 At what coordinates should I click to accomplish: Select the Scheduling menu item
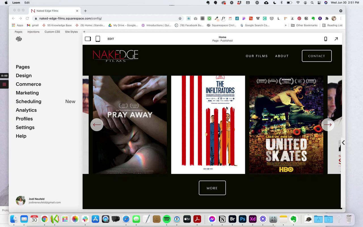[29, 102]
